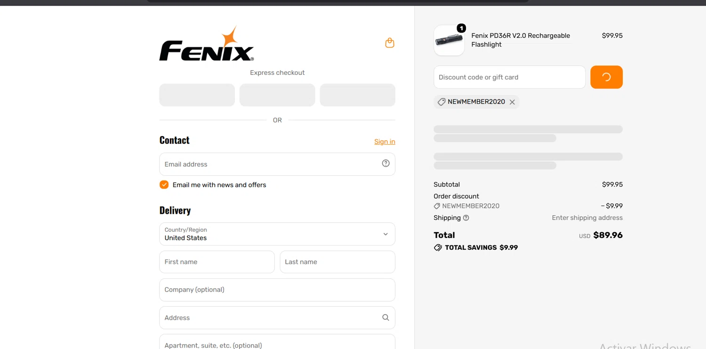Focus the Apartment, suite, etc. field

coord(277,342)
